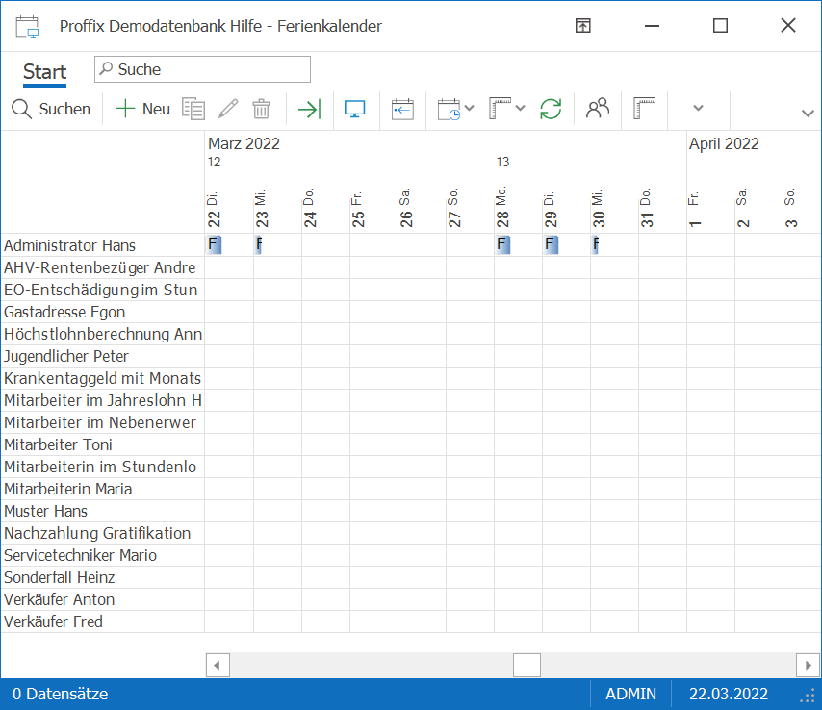Screen dimensions: 822x710
Task: Click the 0 Datensätze status text
Action: (61, 694)
